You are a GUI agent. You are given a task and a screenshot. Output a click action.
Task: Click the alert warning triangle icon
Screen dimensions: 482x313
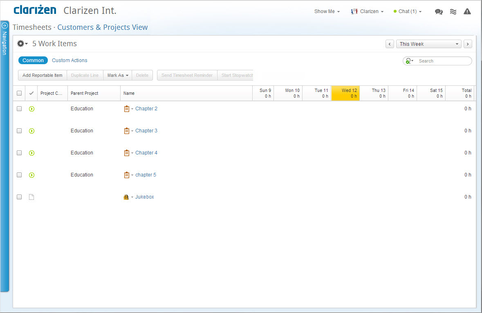click(467, 11)
